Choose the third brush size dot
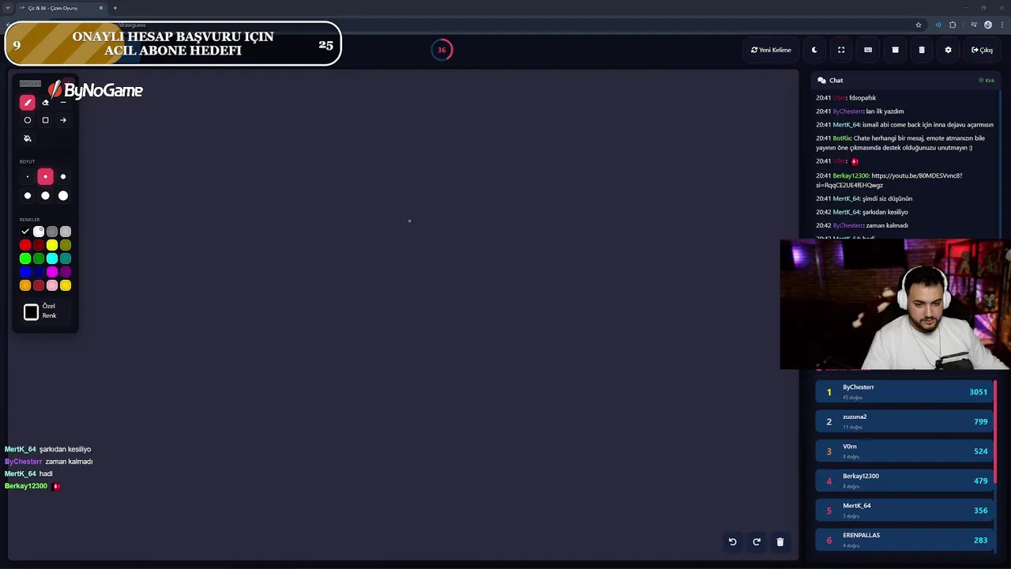This screenshot has height=569, width=1011. click(x=63, y=177)
